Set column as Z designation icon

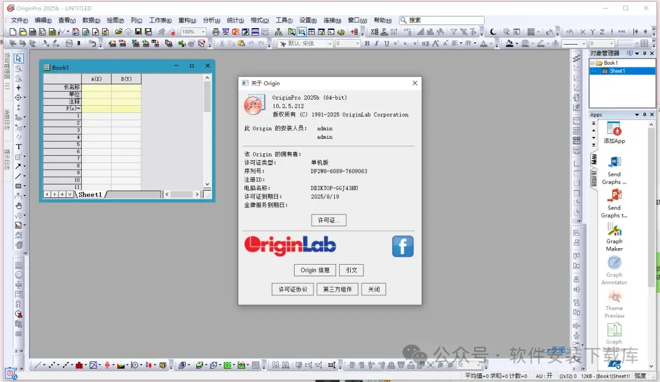tap(602, 32)
